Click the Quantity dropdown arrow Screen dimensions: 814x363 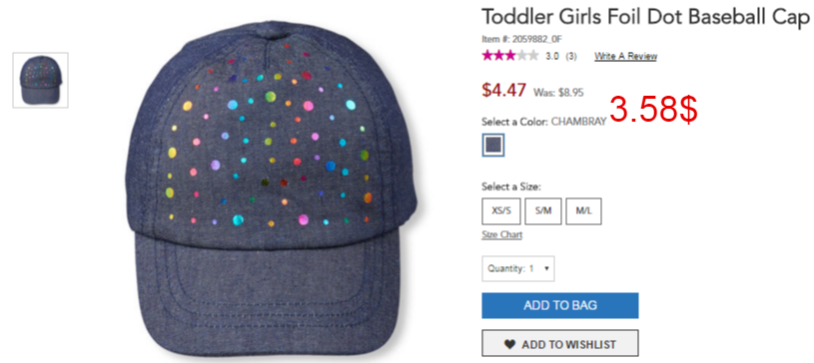(x=546, y=268)
